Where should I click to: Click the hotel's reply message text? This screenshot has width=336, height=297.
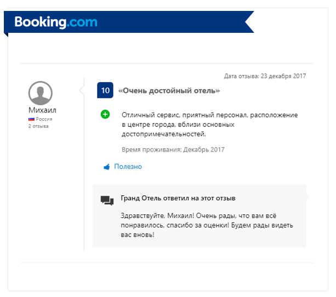(x=207, y=225)
